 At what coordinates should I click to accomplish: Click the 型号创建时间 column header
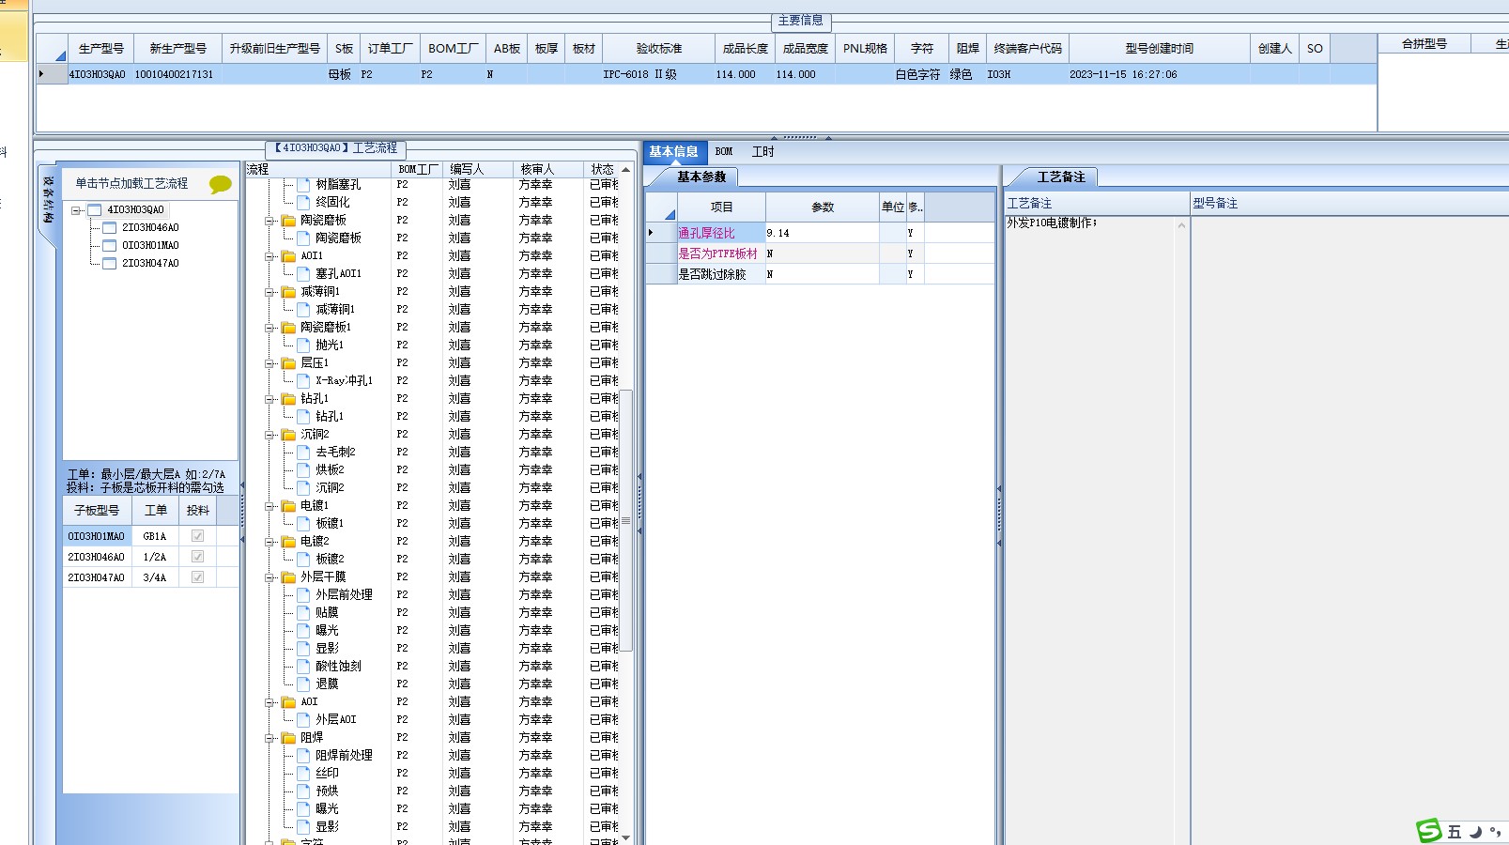tap(1160, 49)
